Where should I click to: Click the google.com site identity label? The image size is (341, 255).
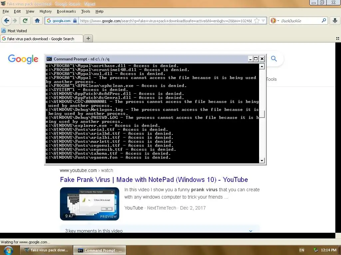(62, 21)
